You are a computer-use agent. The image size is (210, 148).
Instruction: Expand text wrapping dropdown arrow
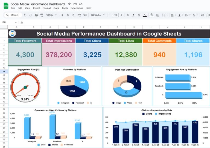click(x=190, y=15)
